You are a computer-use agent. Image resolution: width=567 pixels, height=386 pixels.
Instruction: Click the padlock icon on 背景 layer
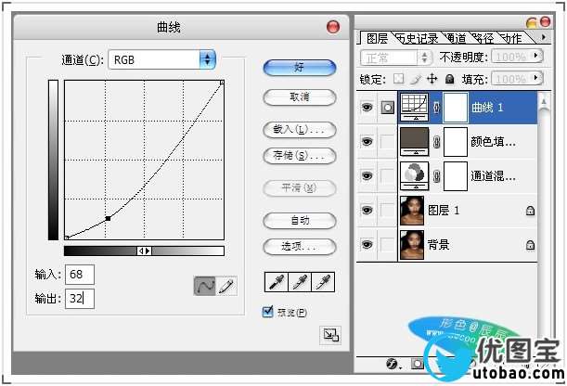530,245
